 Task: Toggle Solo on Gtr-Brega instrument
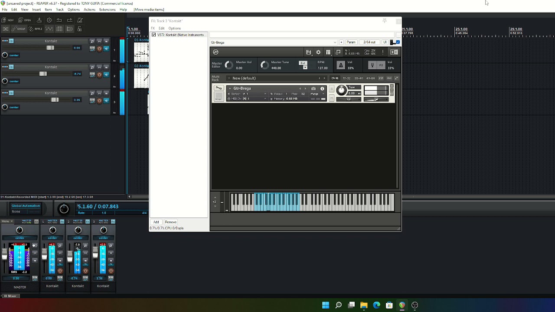pyautogui.click(x=332, y=89)
